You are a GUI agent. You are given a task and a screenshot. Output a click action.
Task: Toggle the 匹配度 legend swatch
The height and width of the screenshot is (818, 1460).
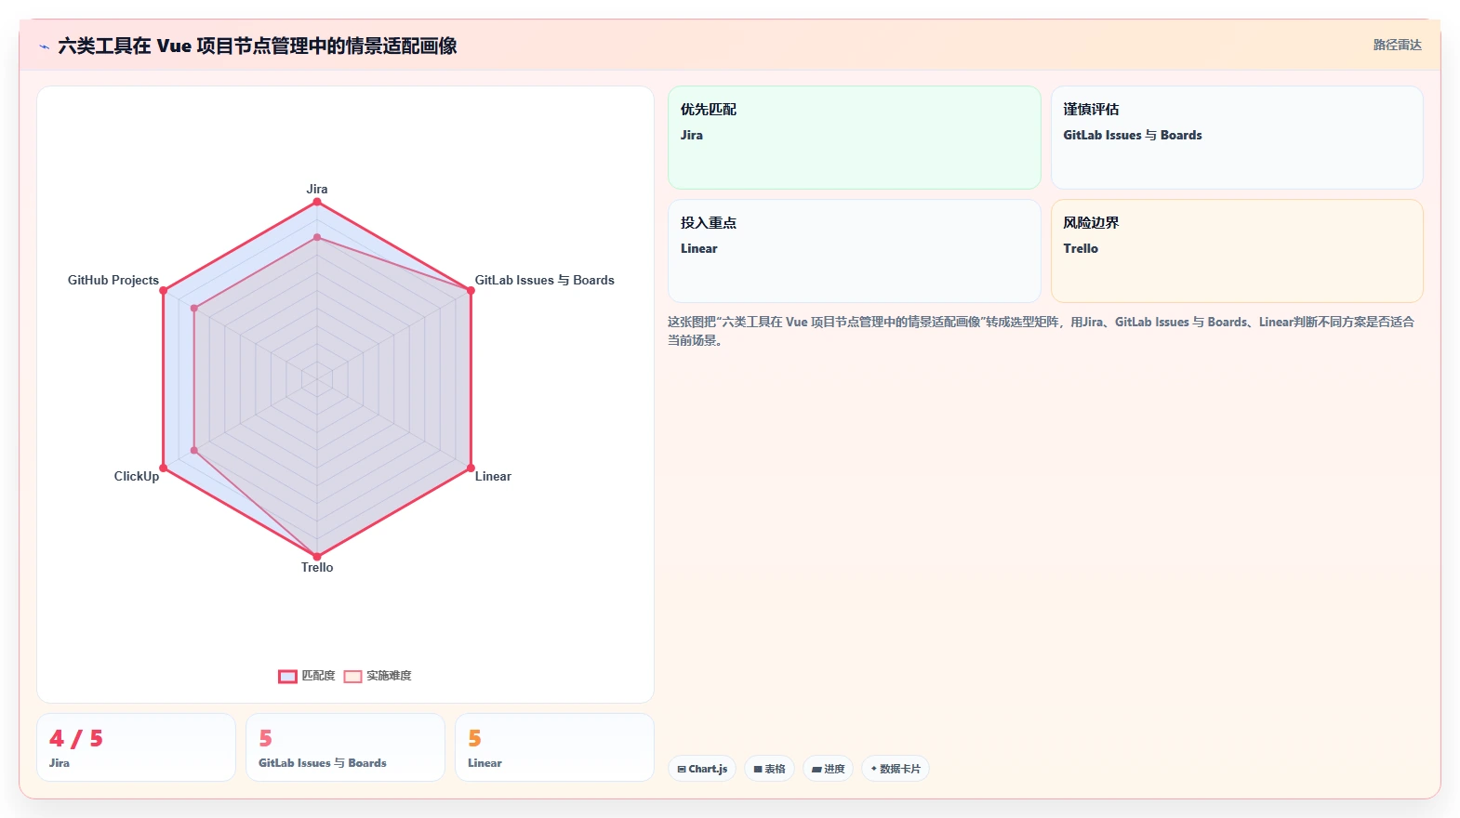(287, 676)
